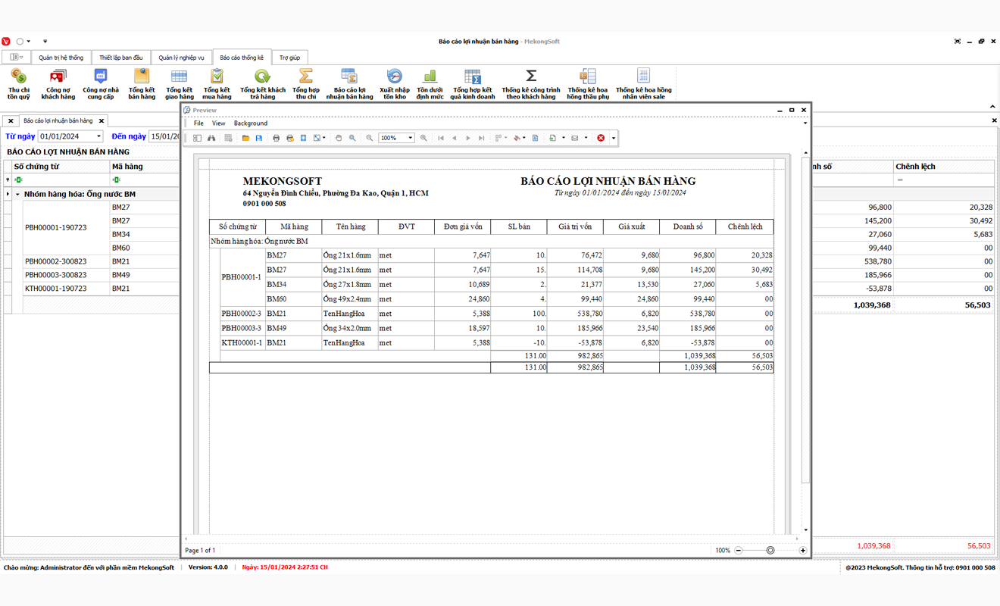Image resolution: width=1000 pixels, height=606 pixels.
Task: Click the Save icon in Preview toolbar
Action: (259, 138)
